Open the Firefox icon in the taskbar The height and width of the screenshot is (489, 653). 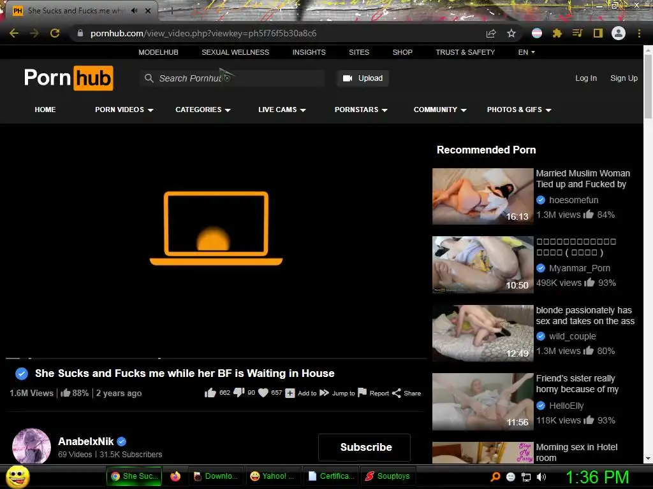pyautogui.click(x=175, y=476)
